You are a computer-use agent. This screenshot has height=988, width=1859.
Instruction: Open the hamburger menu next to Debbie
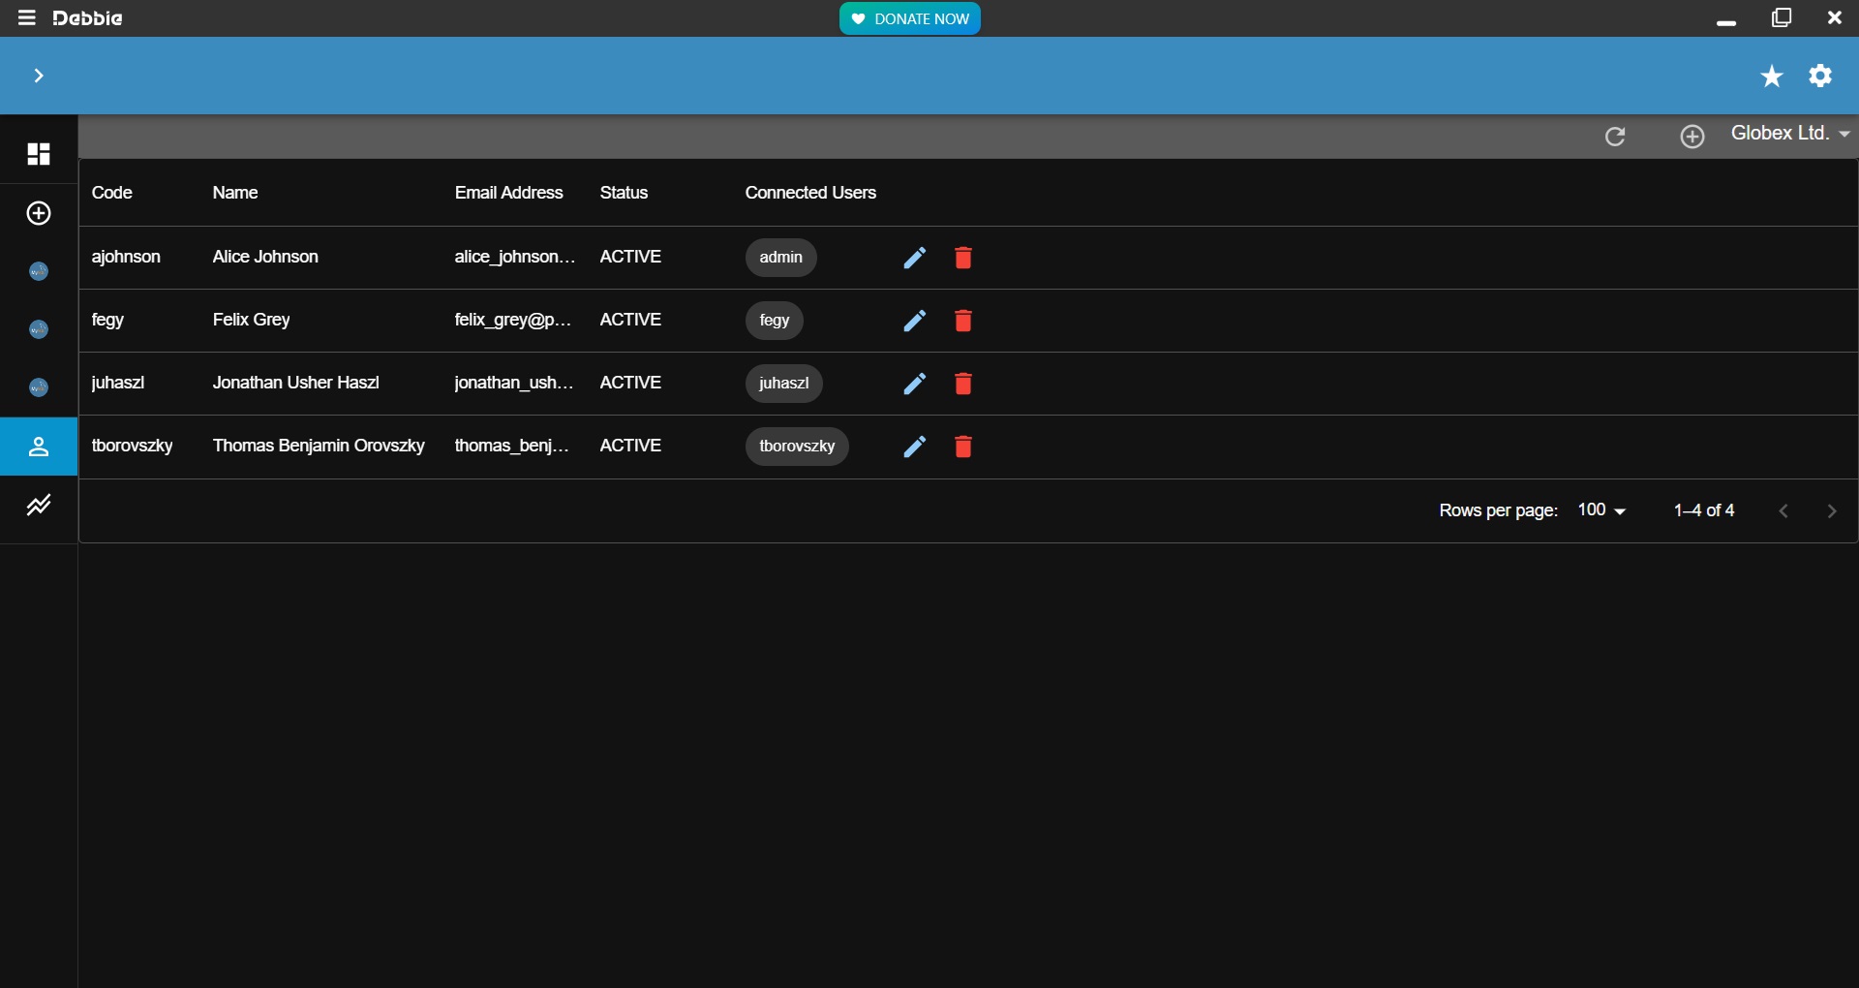click(26, 18)
